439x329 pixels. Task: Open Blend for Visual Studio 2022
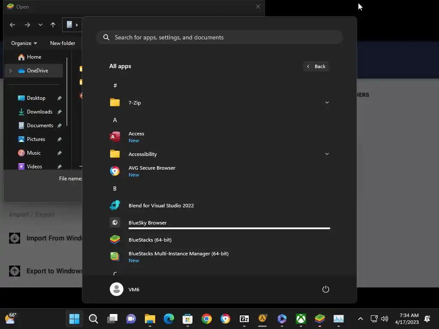[219, 205]
